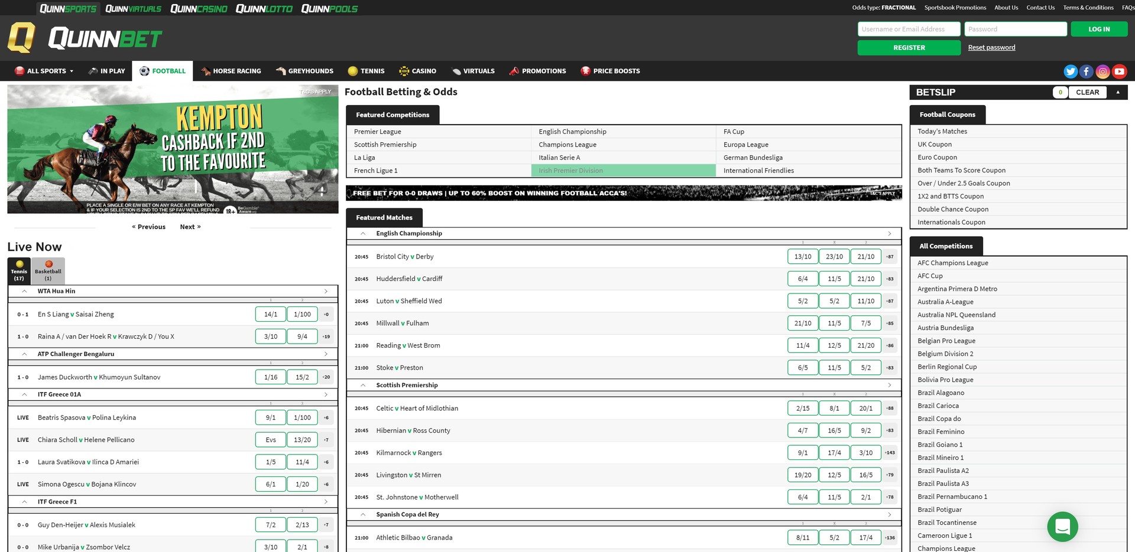
Task: Collapse the ITF Greece 01A section
Action: tap(24, 395)
